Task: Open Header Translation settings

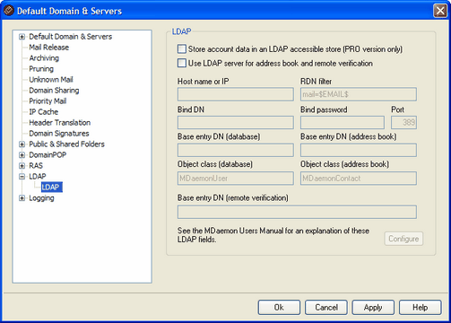Action: pyautogui.click(x=60, y=123)
